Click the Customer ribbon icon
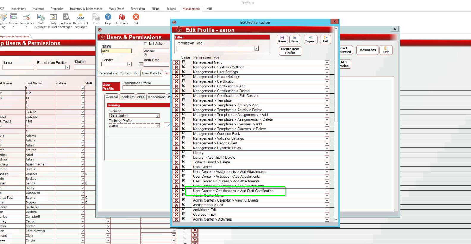Screen dimensions: 471x244 [122, 19]
